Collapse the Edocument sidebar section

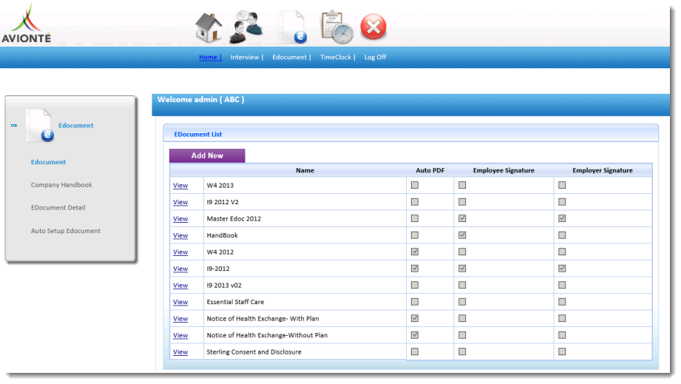tap(14, 125)
